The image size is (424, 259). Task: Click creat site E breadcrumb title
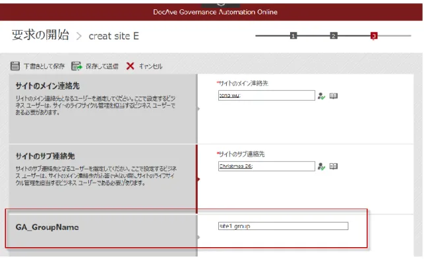coord(114,36)
